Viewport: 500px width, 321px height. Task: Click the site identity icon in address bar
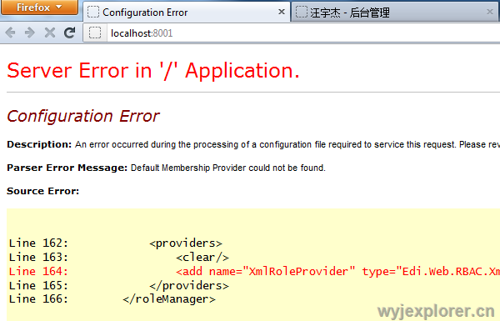95,33
